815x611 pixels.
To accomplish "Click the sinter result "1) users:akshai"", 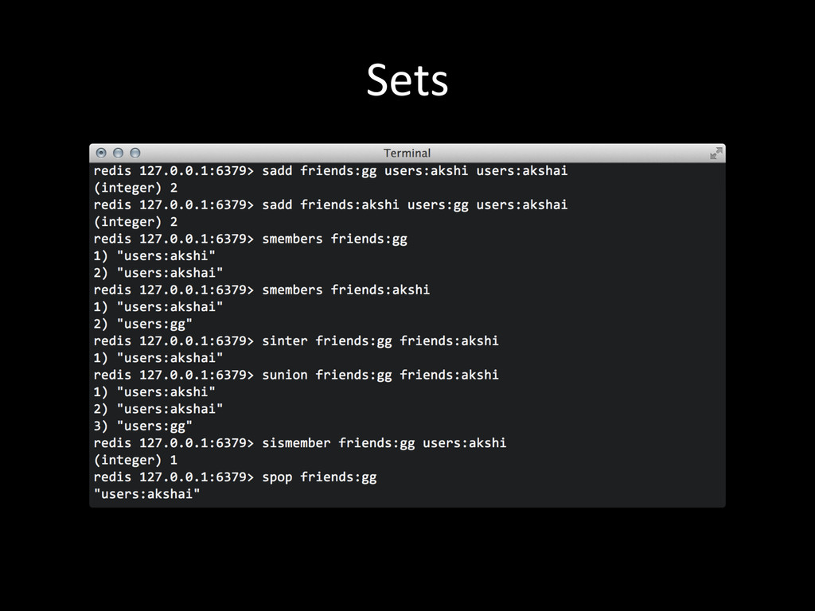I will [158, 358].
